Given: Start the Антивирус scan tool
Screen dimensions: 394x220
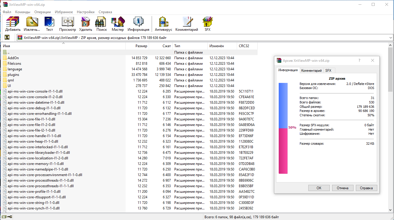Looking at the screenshot, I should click(x=163, y=24).
